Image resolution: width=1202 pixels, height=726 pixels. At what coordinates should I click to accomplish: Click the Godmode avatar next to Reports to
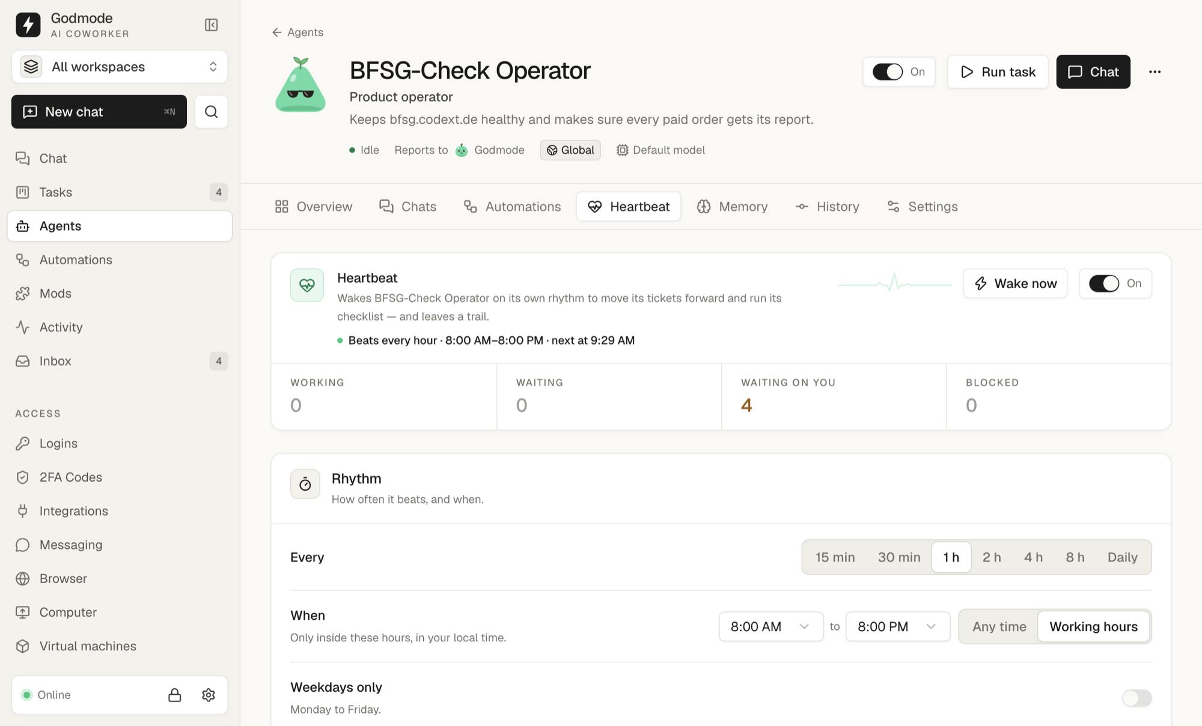462,150
